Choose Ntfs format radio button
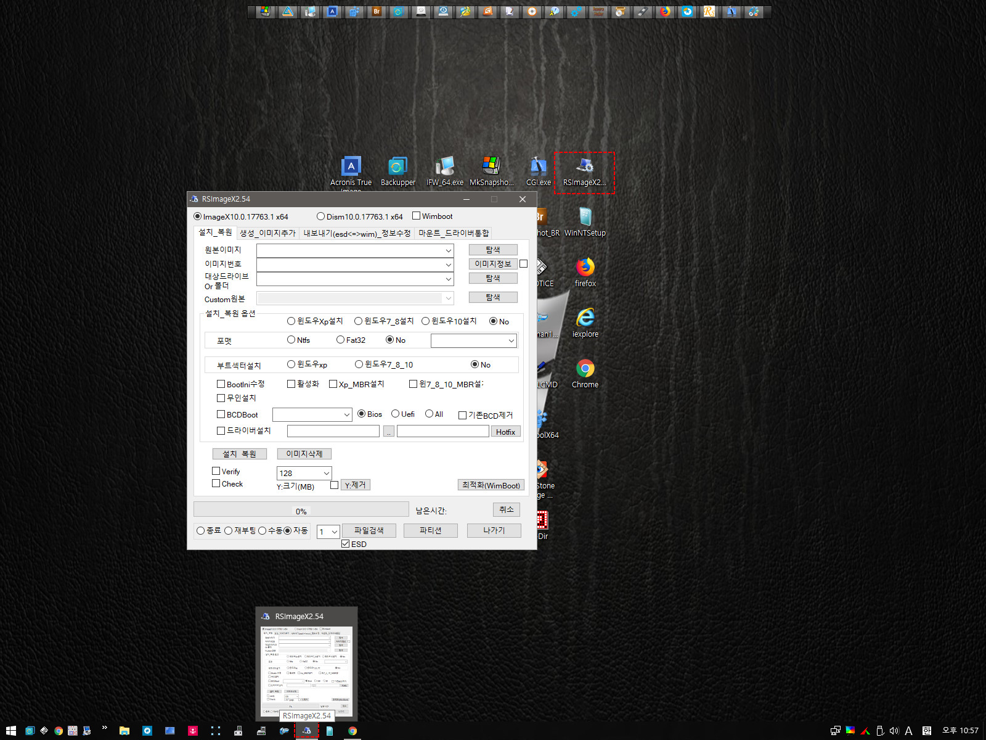The width and height of the screenshot is (986, 740). 298,340
